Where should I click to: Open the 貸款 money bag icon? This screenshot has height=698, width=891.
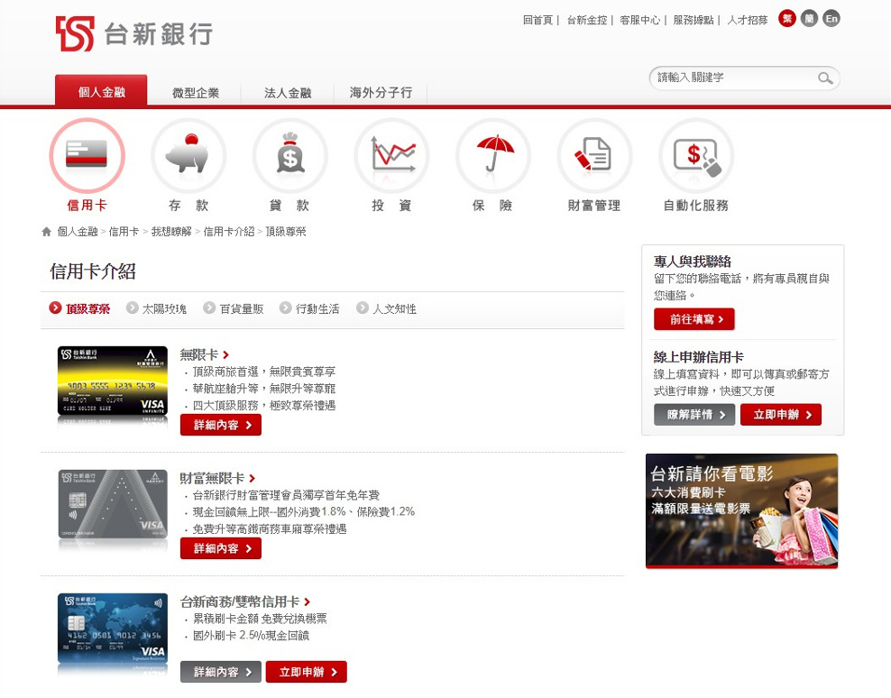pos(289,155)
